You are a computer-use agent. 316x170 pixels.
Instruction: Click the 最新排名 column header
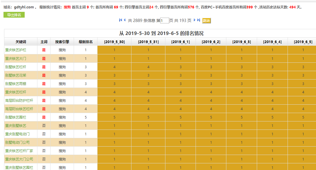86,42
